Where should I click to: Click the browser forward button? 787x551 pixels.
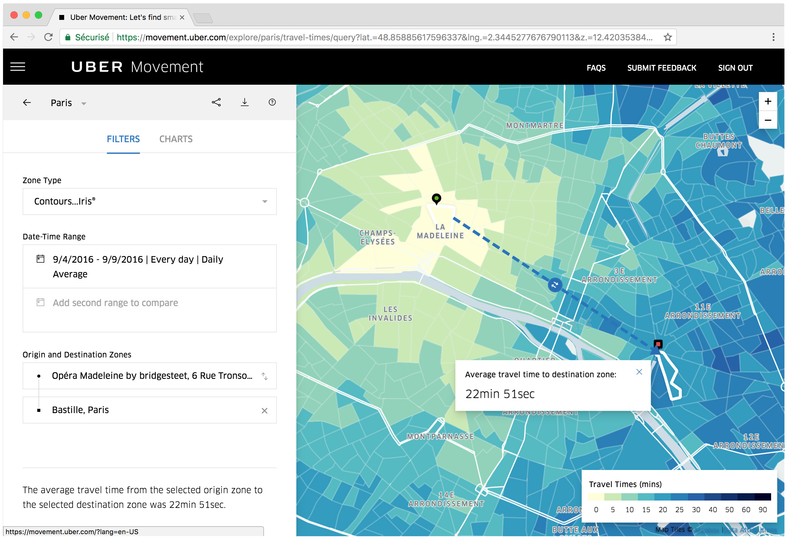tap(31, 37)
